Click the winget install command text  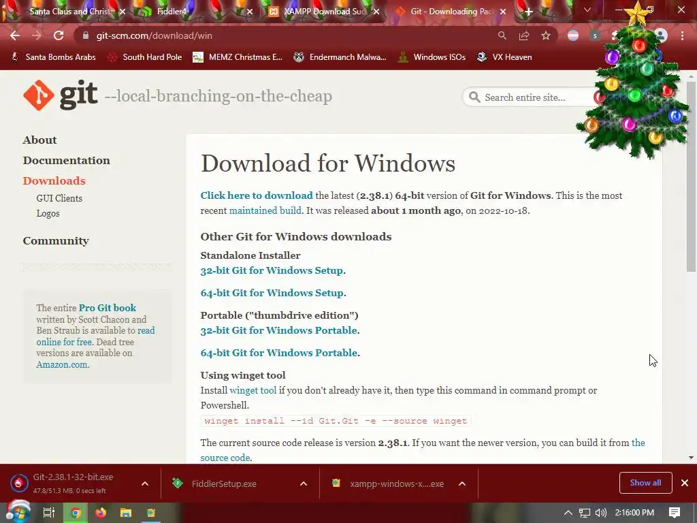(x=336, y=421)
